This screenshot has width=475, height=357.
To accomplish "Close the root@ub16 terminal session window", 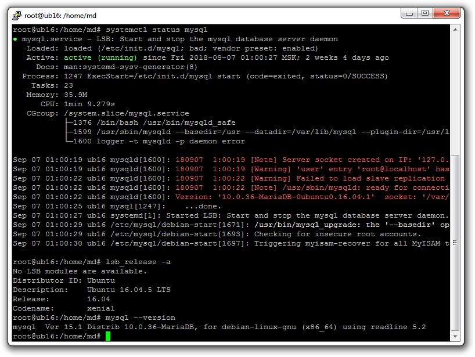I will click(x=447, y=13).
